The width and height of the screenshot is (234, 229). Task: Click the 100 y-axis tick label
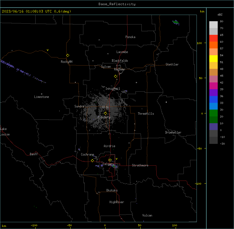(199, 43)
